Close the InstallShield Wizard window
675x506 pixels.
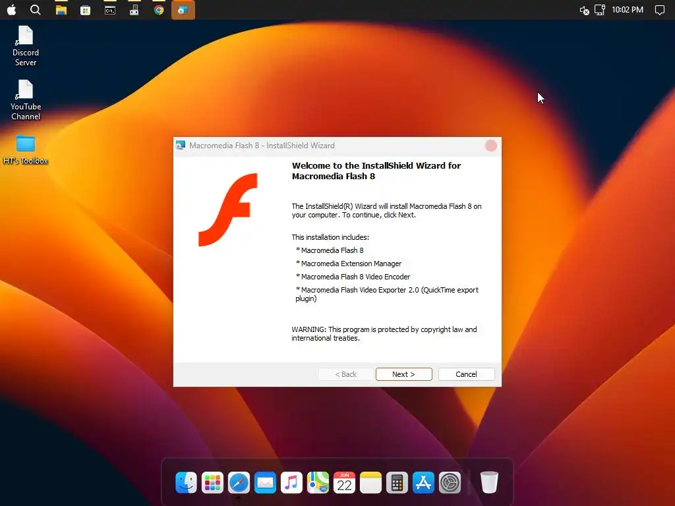pos(490,146)
